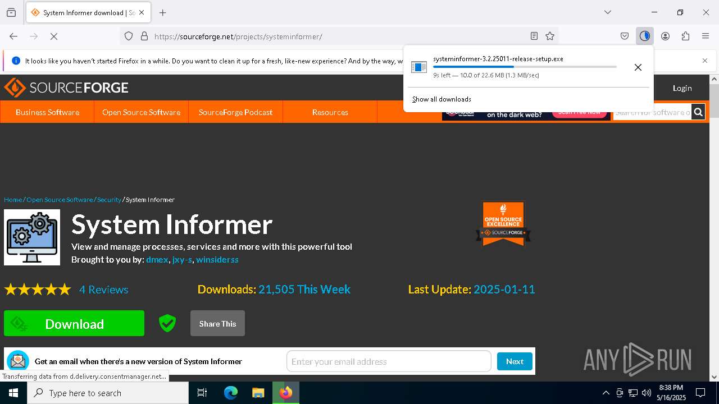Click the SourceForge logo
The width and height of the screenshot is (719, 404).
(x=66, y=88)
